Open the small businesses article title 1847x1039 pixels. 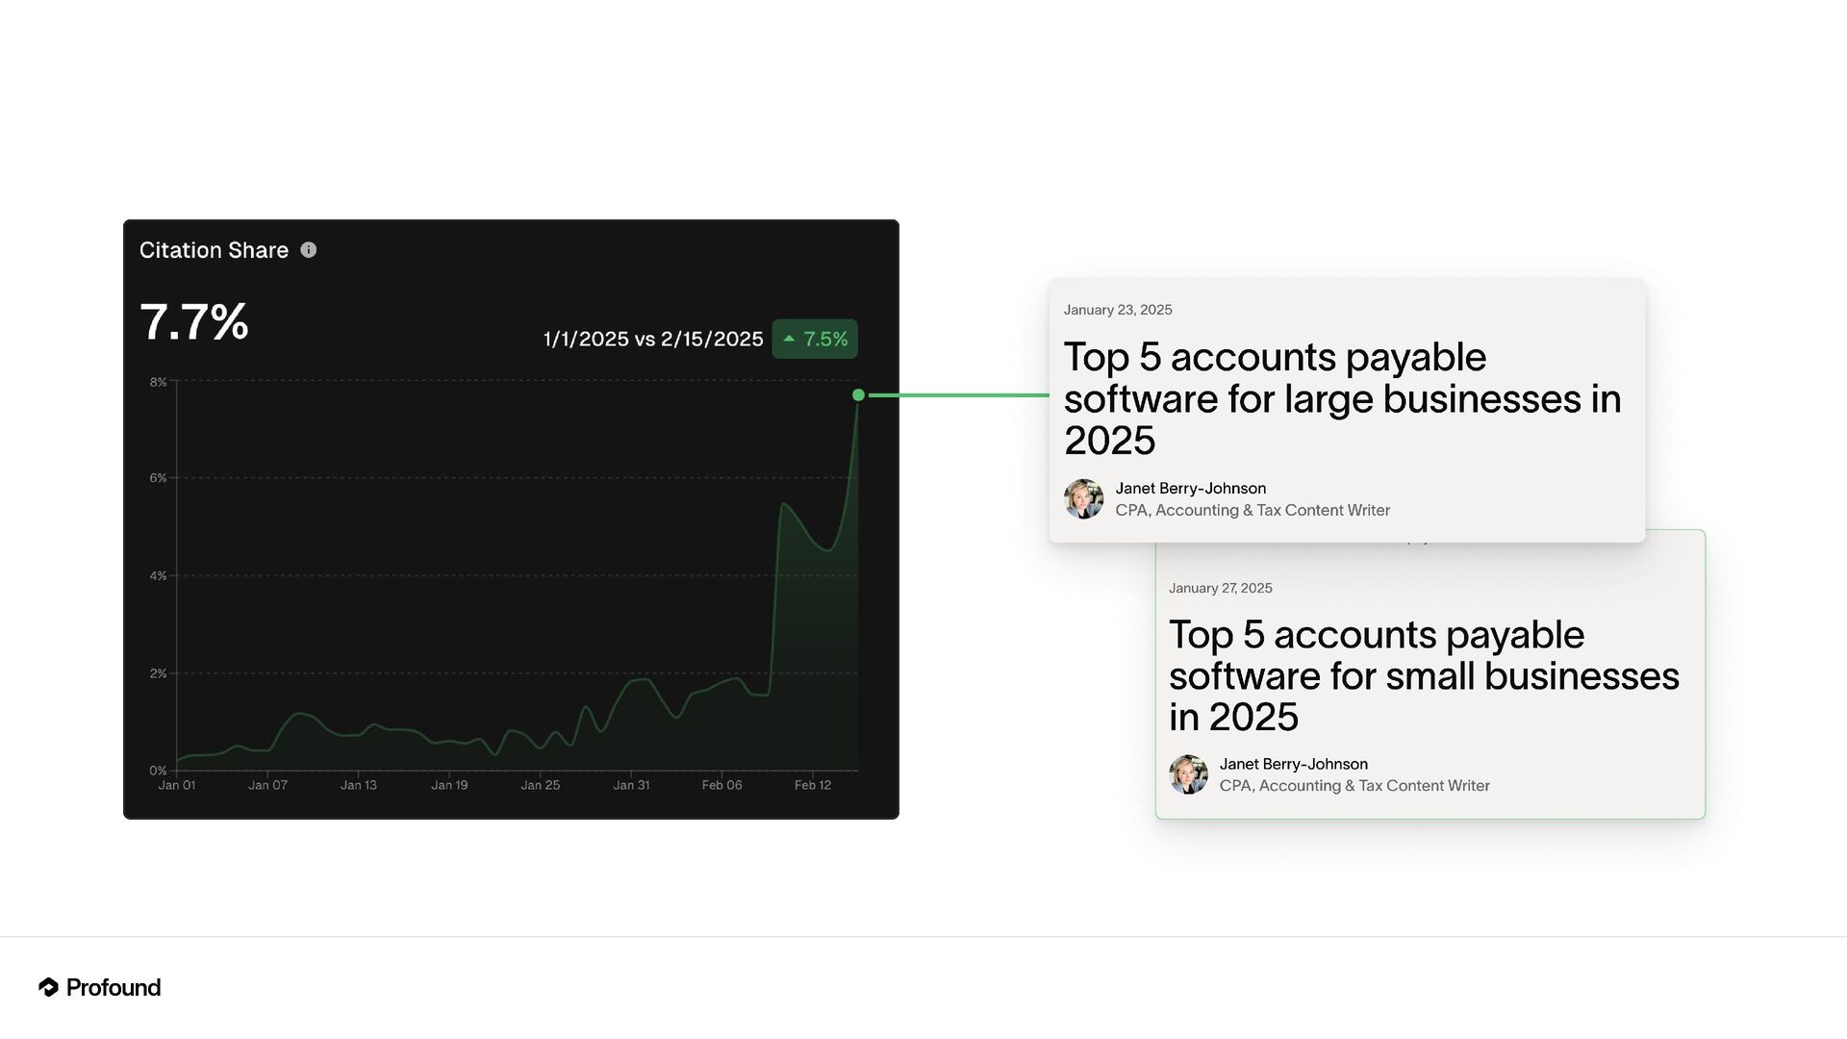1423,675
